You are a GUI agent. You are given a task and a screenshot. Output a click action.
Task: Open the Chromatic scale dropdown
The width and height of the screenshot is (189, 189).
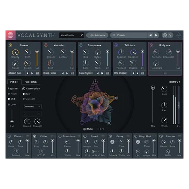32,106
